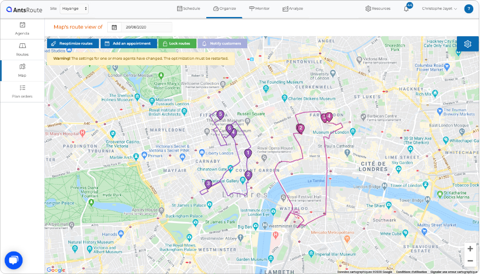
Task: Expand Christophe Jayet user menu
Action: tap(439, 9)
